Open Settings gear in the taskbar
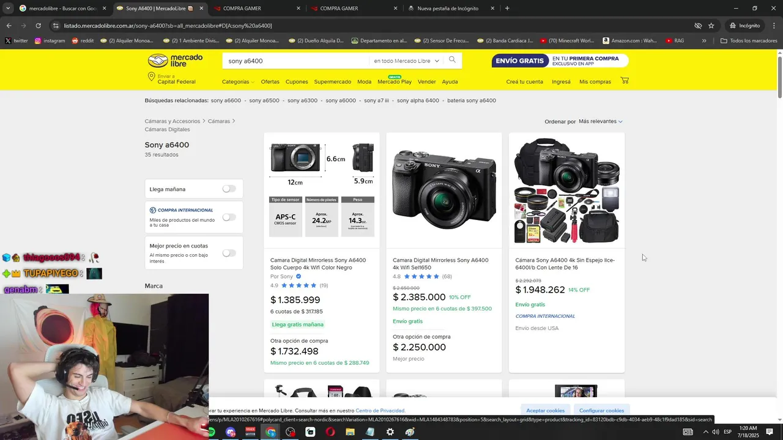 390,432
